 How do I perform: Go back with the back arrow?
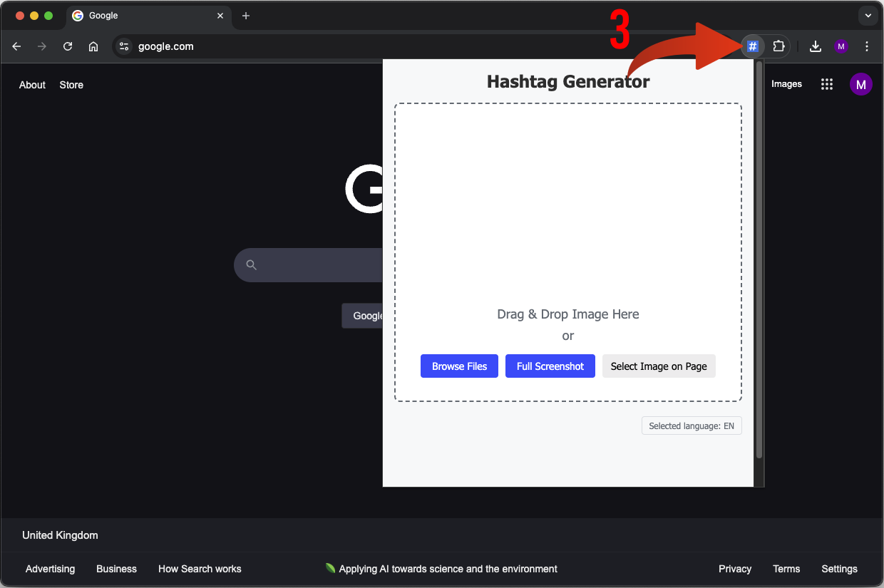16,46
